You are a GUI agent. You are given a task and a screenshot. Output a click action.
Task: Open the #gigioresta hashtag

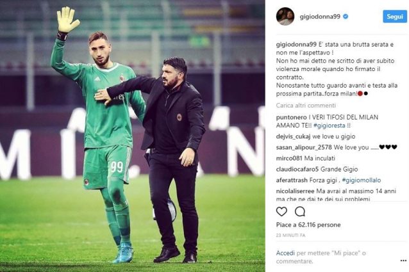coord(330,125)
